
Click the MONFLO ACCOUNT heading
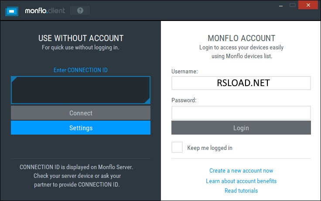tap(241, 38)
